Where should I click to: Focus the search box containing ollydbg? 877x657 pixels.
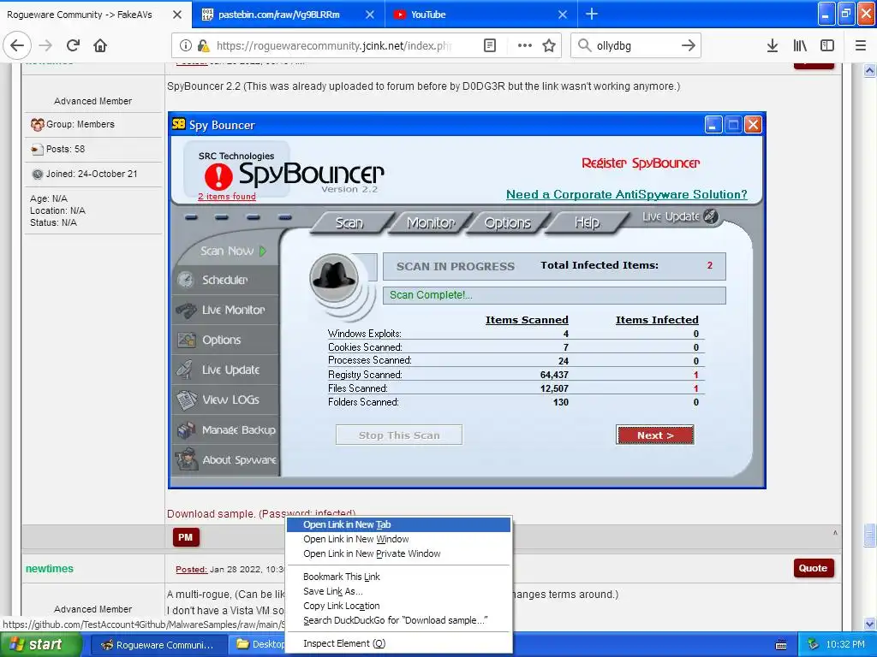point(635,45)
